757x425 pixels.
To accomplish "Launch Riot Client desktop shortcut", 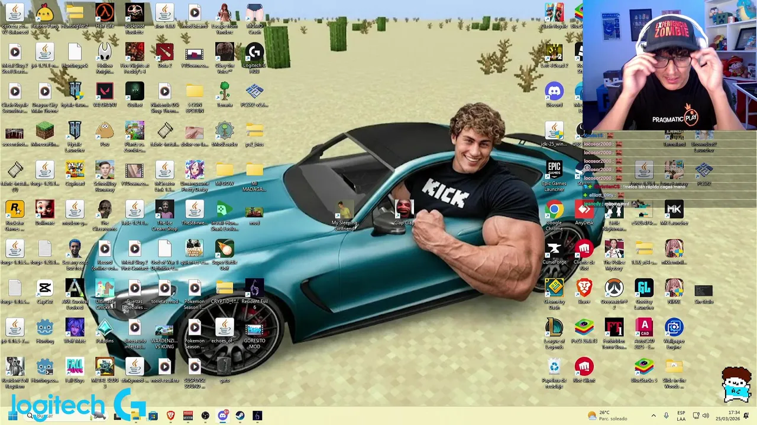I will tap(584, 371).
